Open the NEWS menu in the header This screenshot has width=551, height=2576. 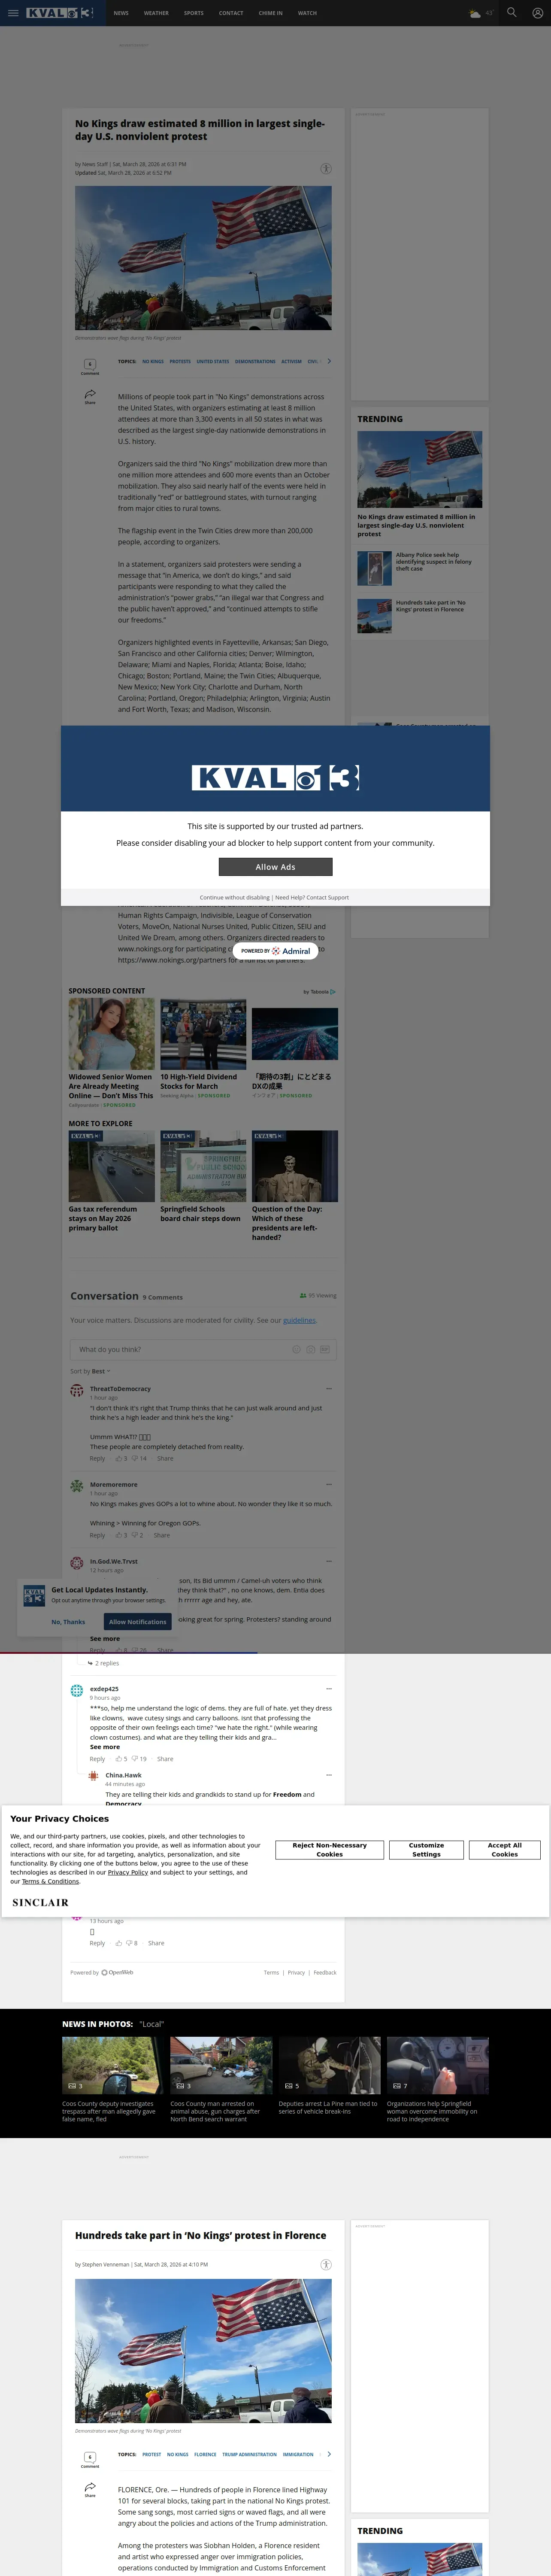click(121, 13)
